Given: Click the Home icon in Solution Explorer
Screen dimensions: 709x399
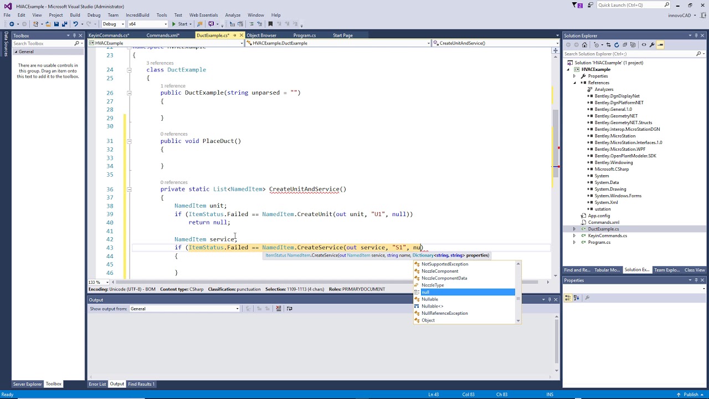Looking at the screenshot, I should tap(584, 45).
